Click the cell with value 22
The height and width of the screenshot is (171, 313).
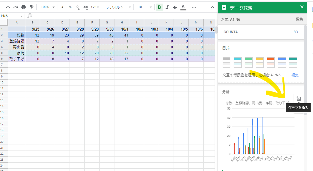(122, 53)
